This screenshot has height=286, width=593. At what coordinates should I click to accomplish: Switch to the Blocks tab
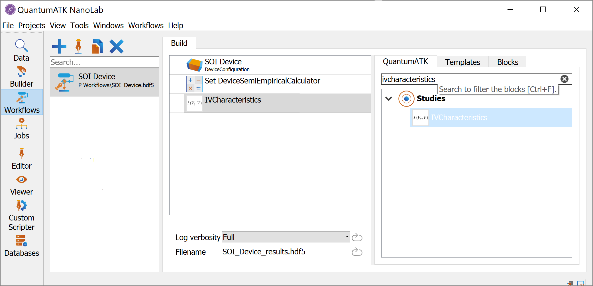pos(508,62)
